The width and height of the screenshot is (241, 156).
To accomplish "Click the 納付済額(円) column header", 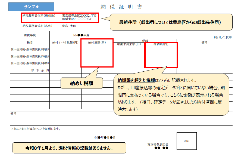I will tap(97, 42).
